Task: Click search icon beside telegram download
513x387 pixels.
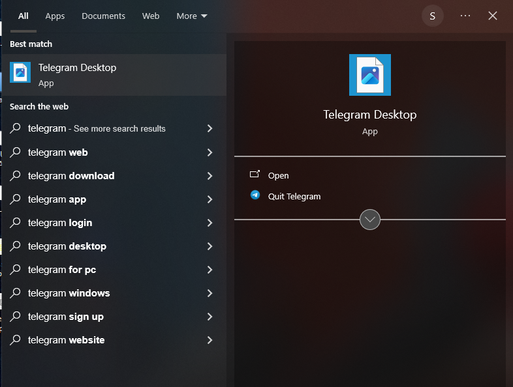Action: tap(15, 176)
